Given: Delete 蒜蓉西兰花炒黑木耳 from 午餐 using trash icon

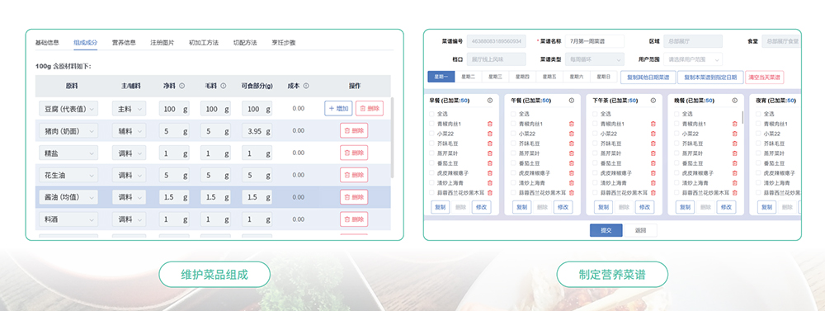Looking at the screenshot, I should 572,193.
